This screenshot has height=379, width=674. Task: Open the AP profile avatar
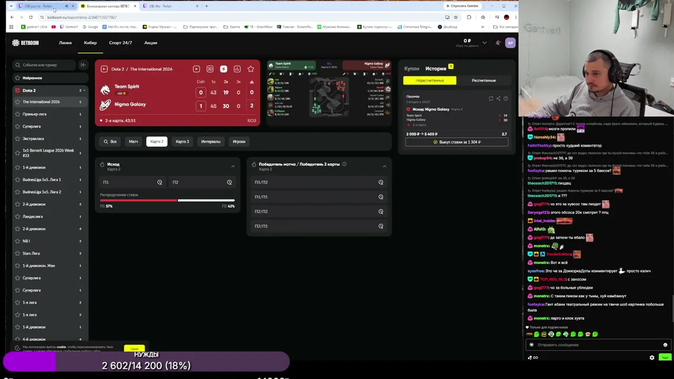[x=510, y=43]
